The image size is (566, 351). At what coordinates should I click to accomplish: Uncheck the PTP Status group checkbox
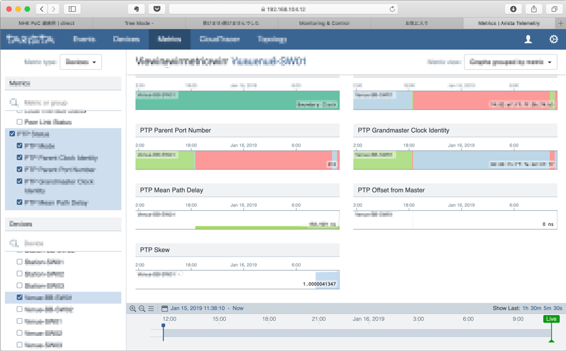coord(12,133)
